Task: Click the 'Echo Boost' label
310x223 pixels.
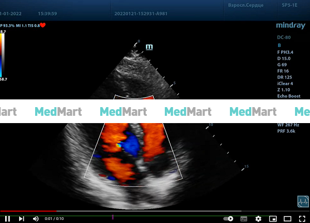Action: pyautogui.click(x=289, y=96)
